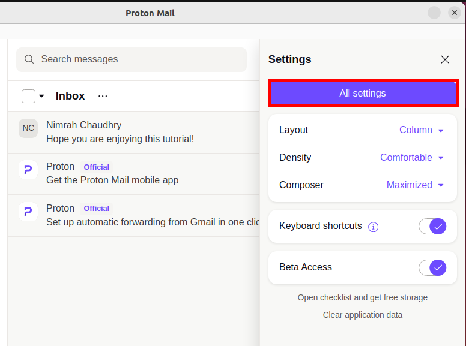The width and height of the screenshot is (466, 346).
Task: Click the Official badge on first Proton email
Action: [x=96, y=167]
